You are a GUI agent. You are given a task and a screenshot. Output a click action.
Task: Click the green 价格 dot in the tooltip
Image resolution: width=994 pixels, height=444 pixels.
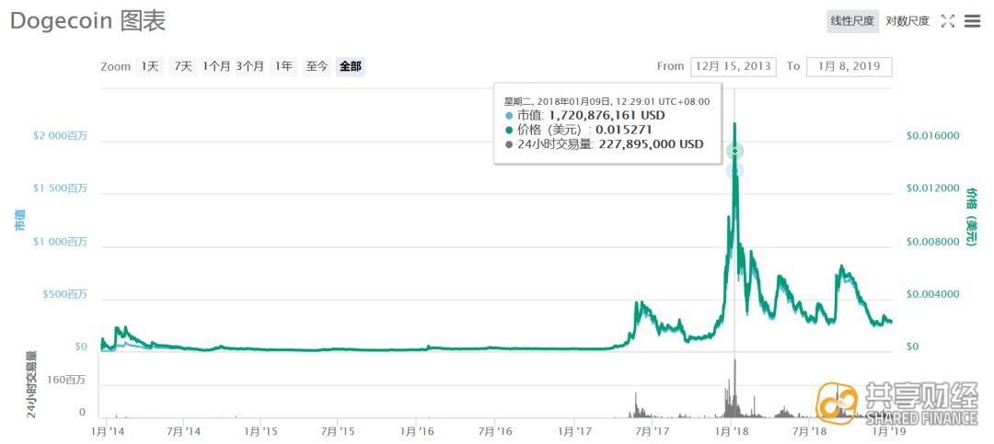pos(509,130)
